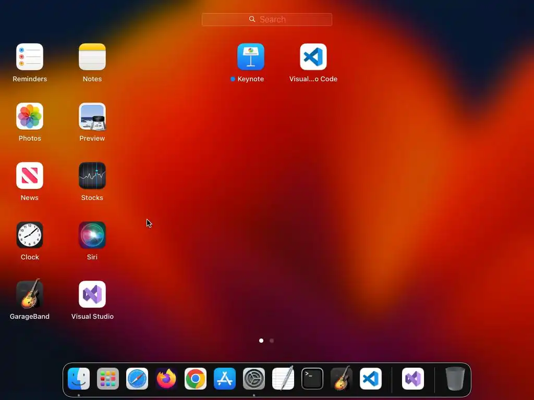Click the GarageBand icon in the Dock

[x=342, y=378]
